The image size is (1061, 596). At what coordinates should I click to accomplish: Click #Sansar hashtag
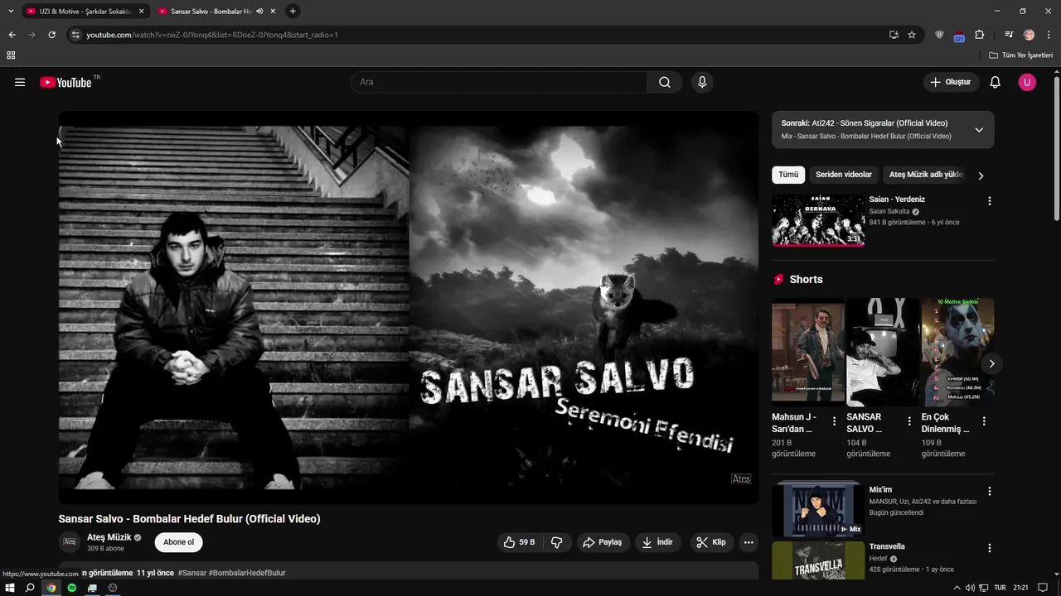(191, 573)
